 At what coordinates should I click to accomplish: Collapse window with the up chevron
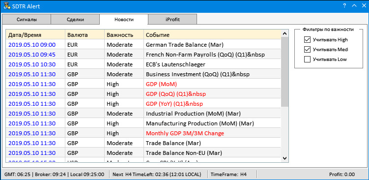pos(354,6)
